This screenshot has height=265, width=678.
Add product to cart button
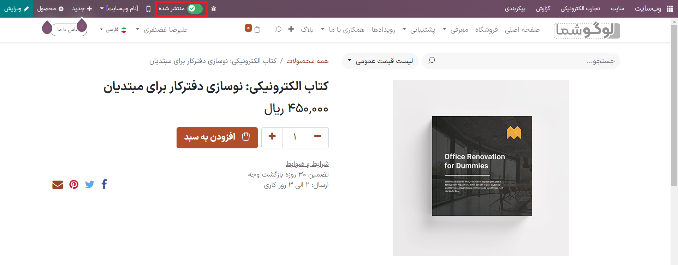tap(217, 137)
